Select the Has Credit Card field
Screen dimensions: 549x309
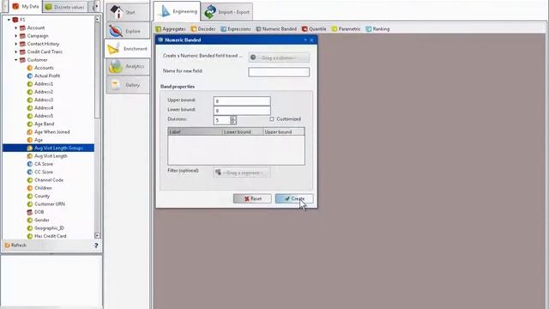[x=50, y=236]
